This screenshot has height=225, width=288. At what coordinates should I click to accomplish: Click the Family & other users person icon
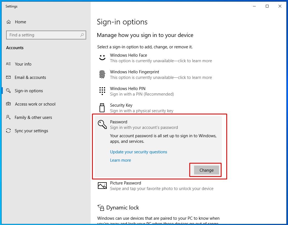8,117
